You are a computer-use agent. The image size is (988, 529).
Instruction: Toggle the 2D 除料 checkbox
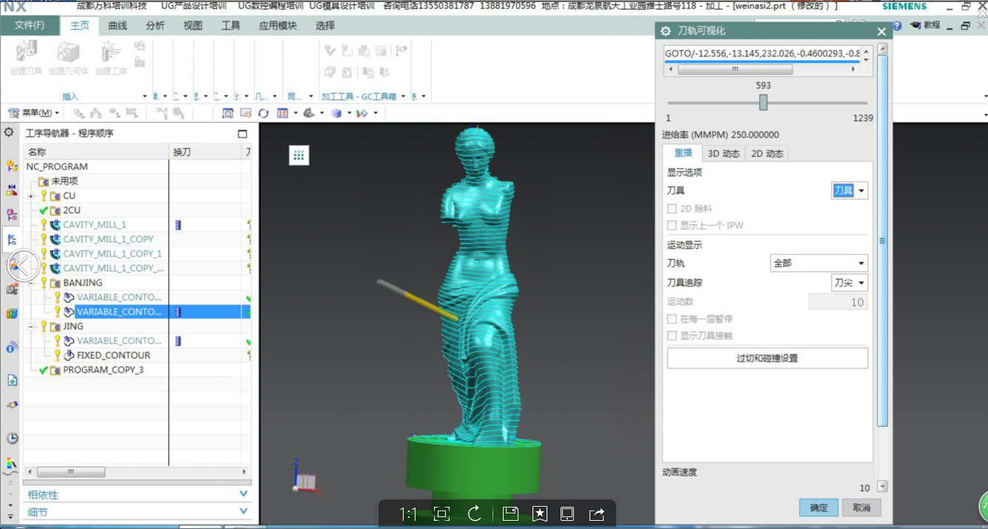pos(672,209)
